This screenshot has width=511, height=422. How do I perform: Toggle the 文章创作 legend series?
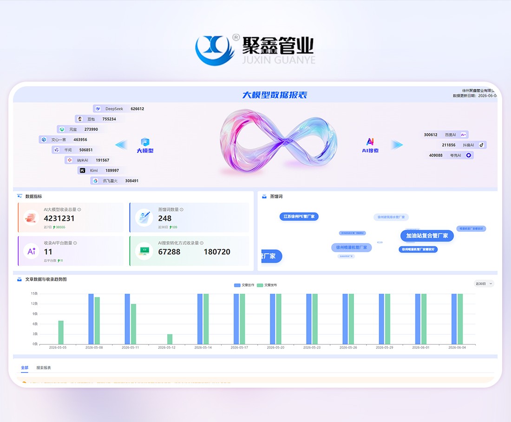244,285
